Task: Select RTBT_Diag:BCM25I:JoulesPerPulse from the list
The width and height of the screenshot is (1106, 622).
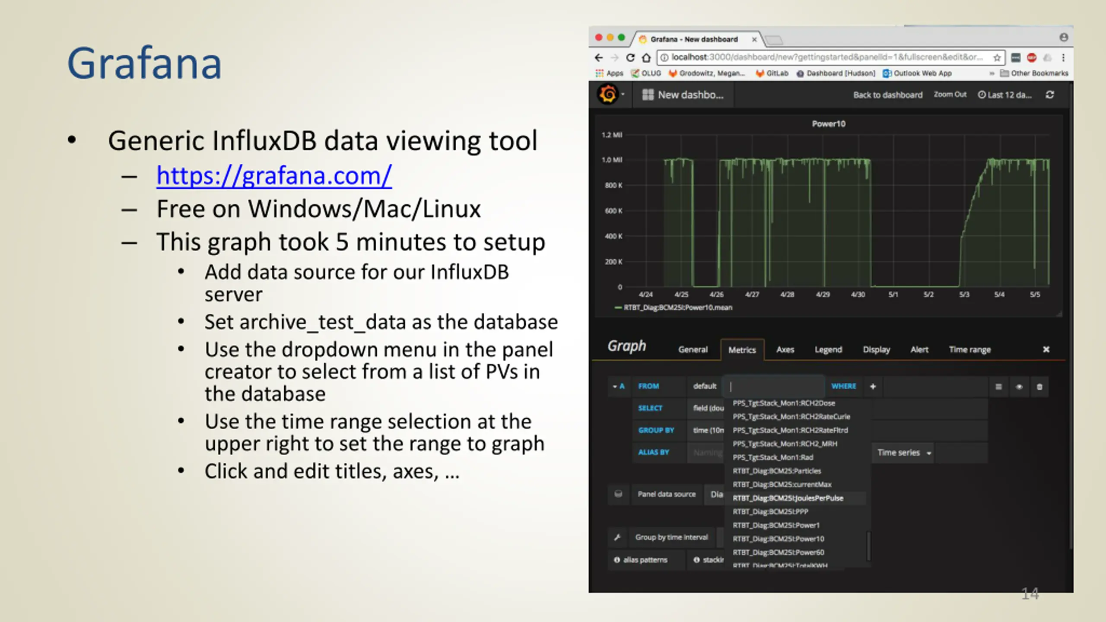Action: (x=788, y=498)
